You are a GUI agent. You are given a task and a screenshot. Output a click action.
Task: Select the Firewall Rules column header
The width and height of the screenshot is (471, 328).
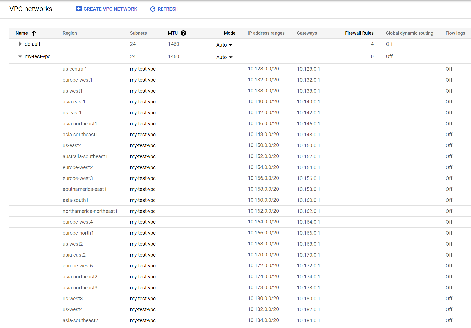(x=359, y=33)
